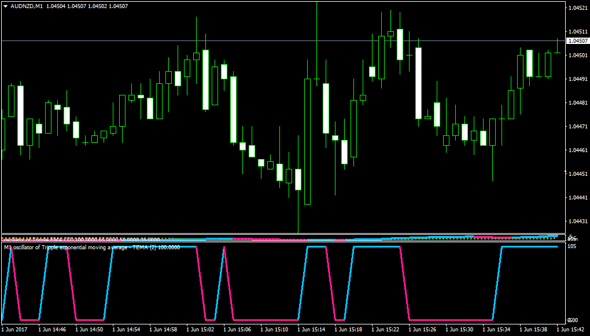Click the TEMA (2) oscillator indicator label

pos(92,247)
